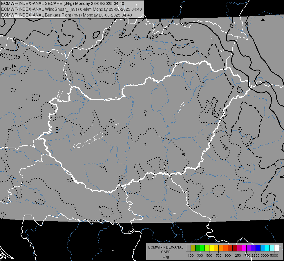Click the J/kg unit label in the legend
This screenshot has height=261, width=284.
tap(166, 257)
